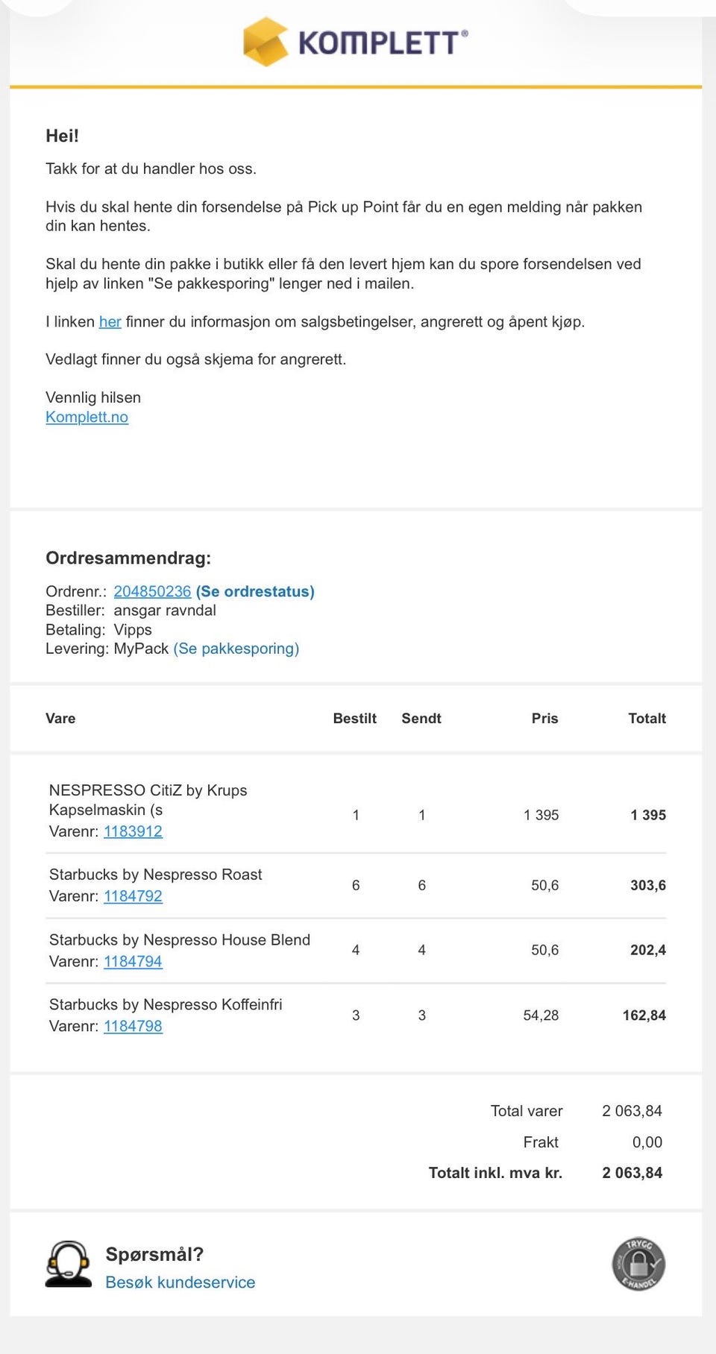716x1354 pixels.
Task: Click the customer service headset icon
Action: pos(69,1264)
